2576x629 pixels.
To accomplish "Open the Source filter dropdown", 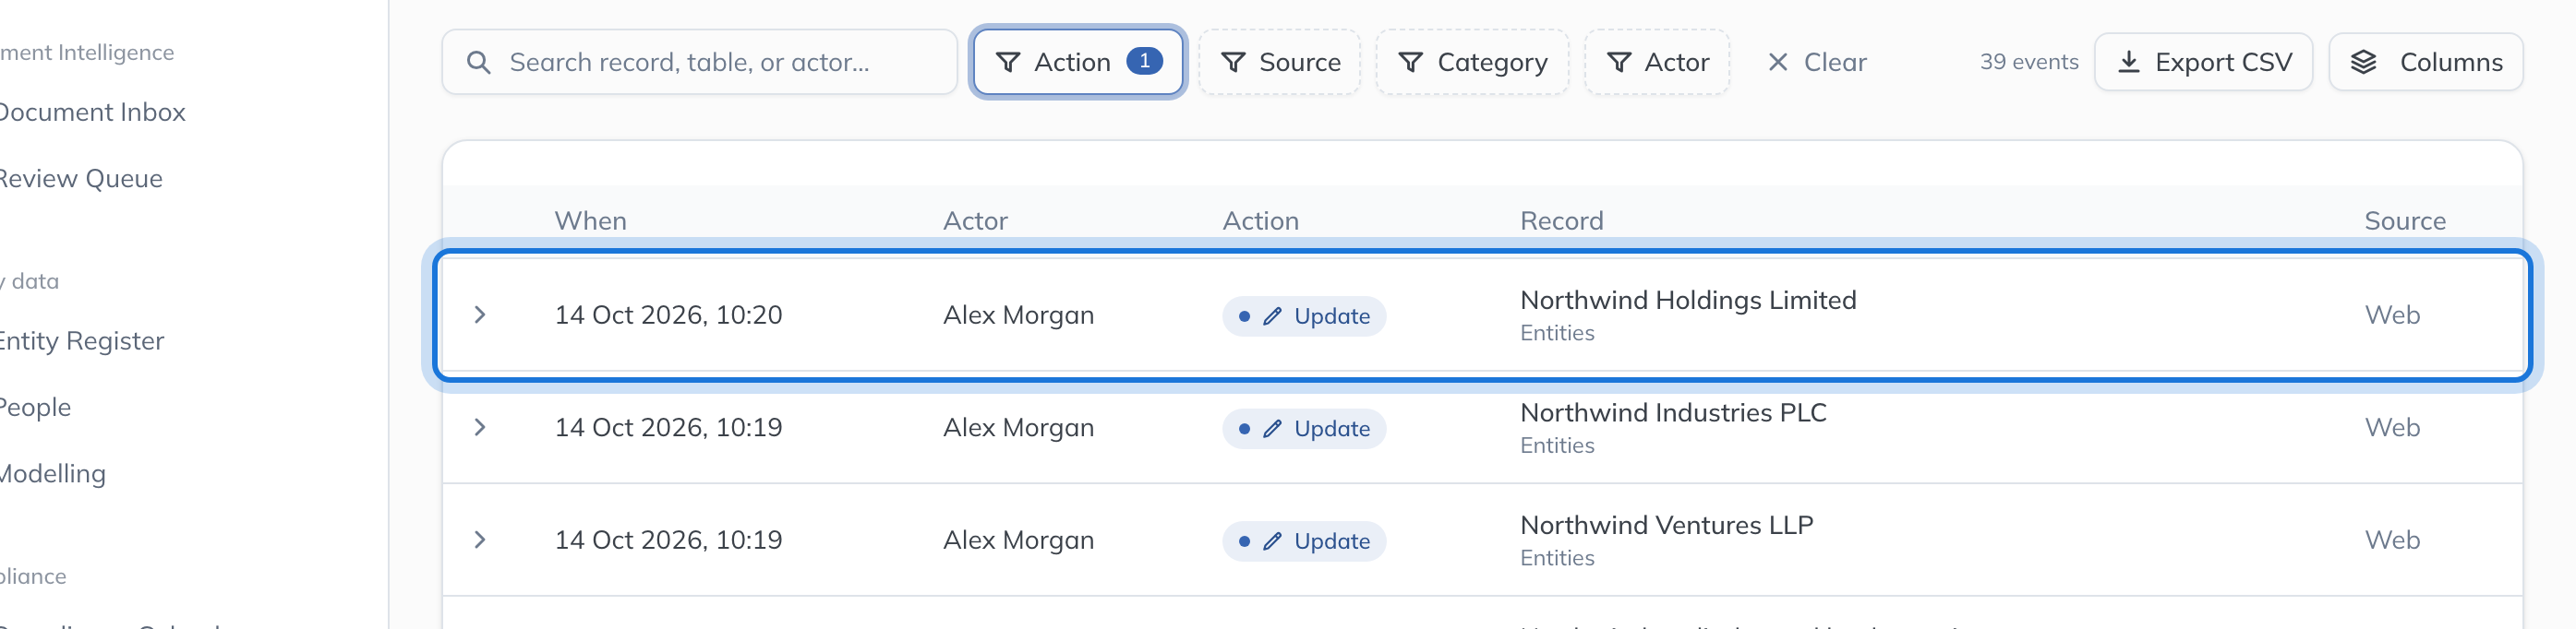I will pyautogui.click(x=1279, y=62).
